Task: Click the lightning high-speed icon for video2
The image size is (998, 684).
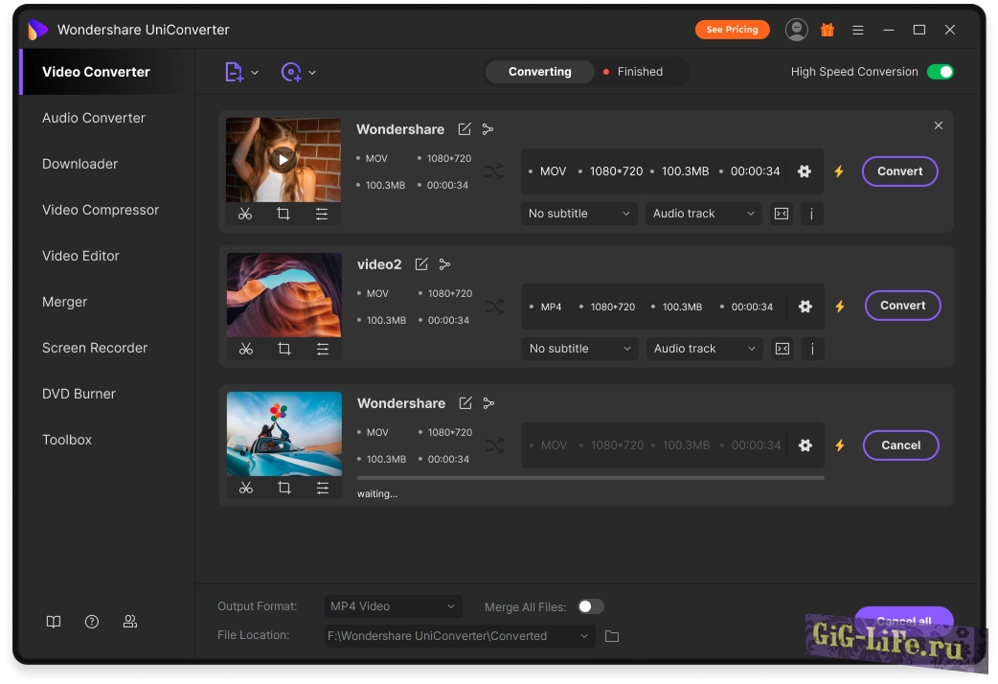Action: tap(840, 307)
